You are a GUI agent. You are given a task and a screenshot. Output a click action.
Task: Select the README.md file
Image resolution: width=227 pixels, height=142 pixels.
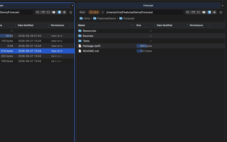pyautogui.click(x=151, y=51)
